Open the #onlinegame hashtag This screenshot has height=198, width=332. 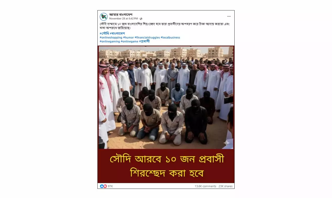129,41
